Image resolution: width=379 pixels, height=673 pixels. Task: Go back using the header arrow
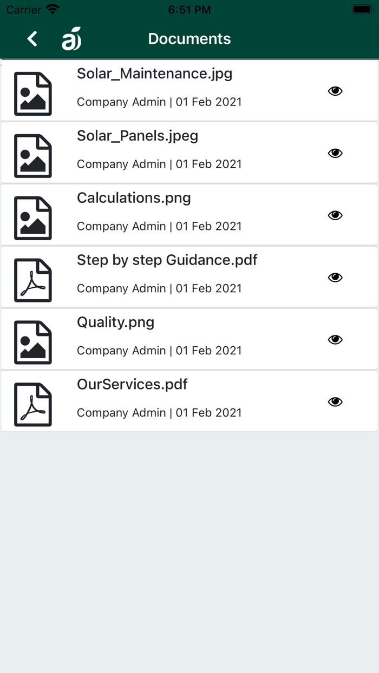tap(32, 39)
